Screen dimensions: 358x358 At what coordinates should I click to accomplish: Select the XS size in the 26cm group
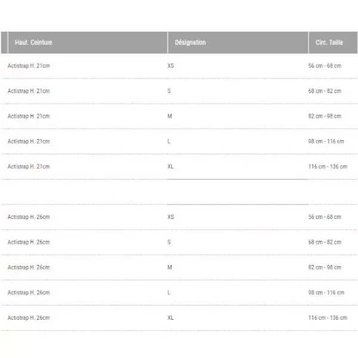[x=171, y=217]
